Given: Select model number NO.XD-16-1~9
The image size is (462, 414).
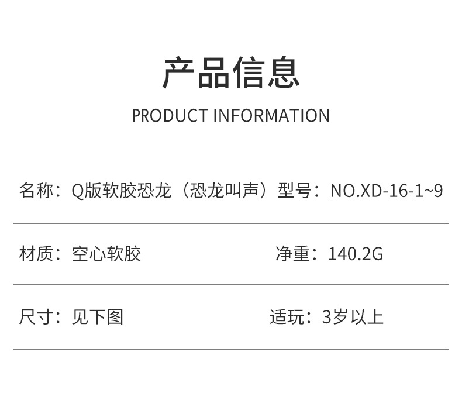Looking at the screenshot, I should point(387,191).
